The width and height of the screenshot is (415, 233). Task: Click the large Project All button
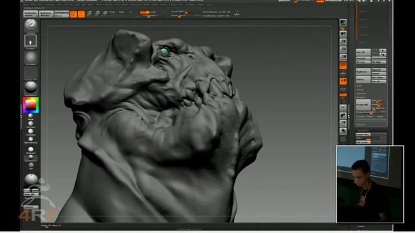(363, 105)
